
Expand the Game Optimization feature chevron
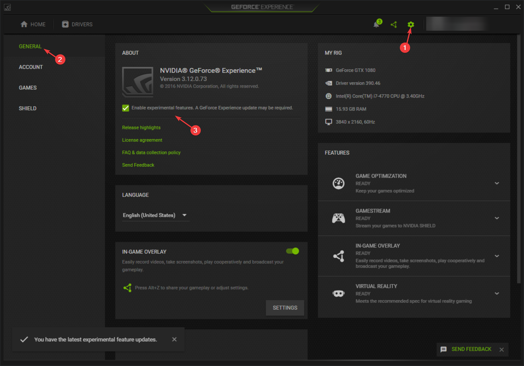pyautogui.click(x=497, y=183)
